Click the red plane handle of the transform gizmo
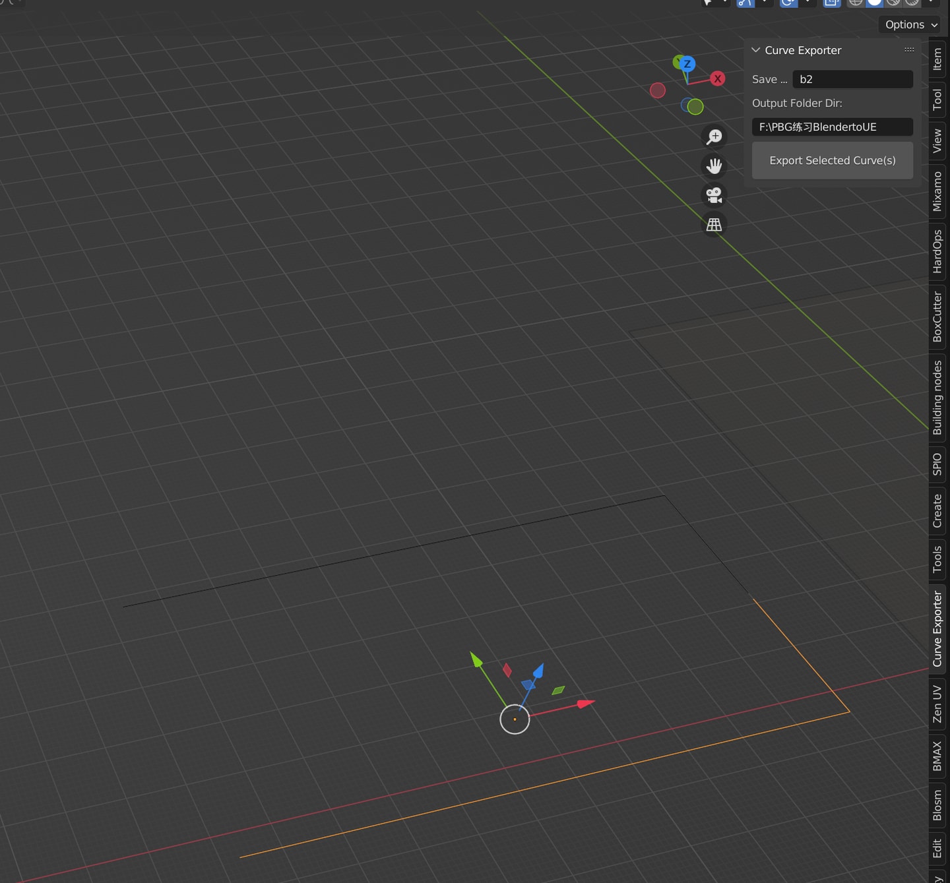950x883 pixels. 507,671
